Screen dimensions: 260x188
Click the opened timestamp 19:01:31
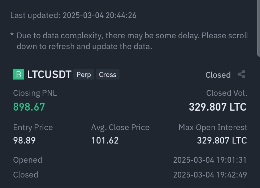(210, 160)
